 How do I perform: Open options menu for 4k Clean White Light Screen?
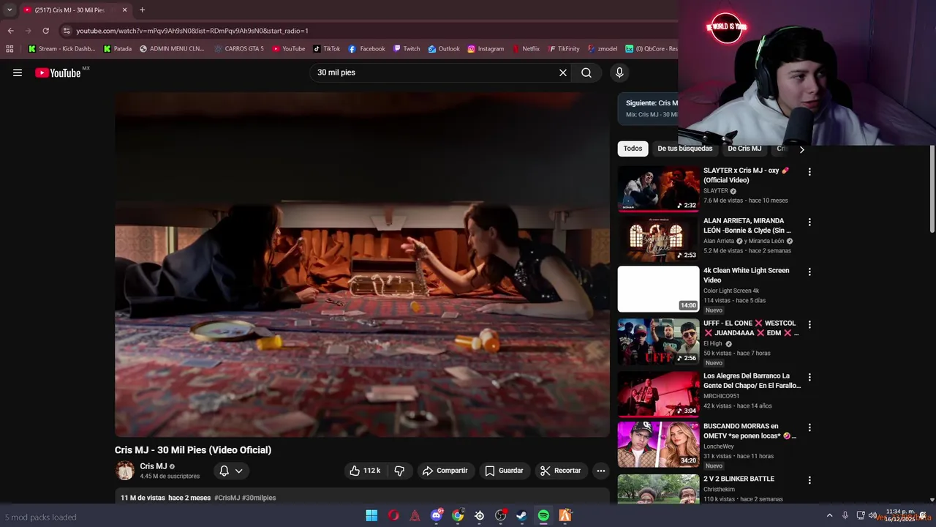(x=809, y=272)
